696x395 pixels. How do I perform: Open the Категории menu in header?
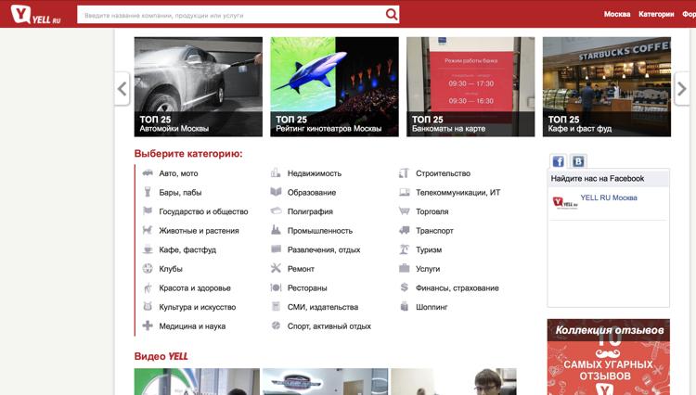pos(656,14)
